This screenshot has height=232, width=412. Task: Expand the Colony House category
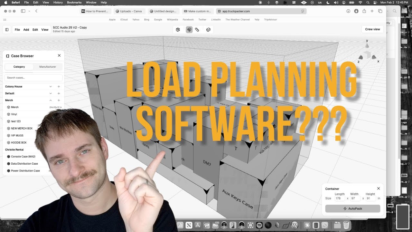click(51, 86)
